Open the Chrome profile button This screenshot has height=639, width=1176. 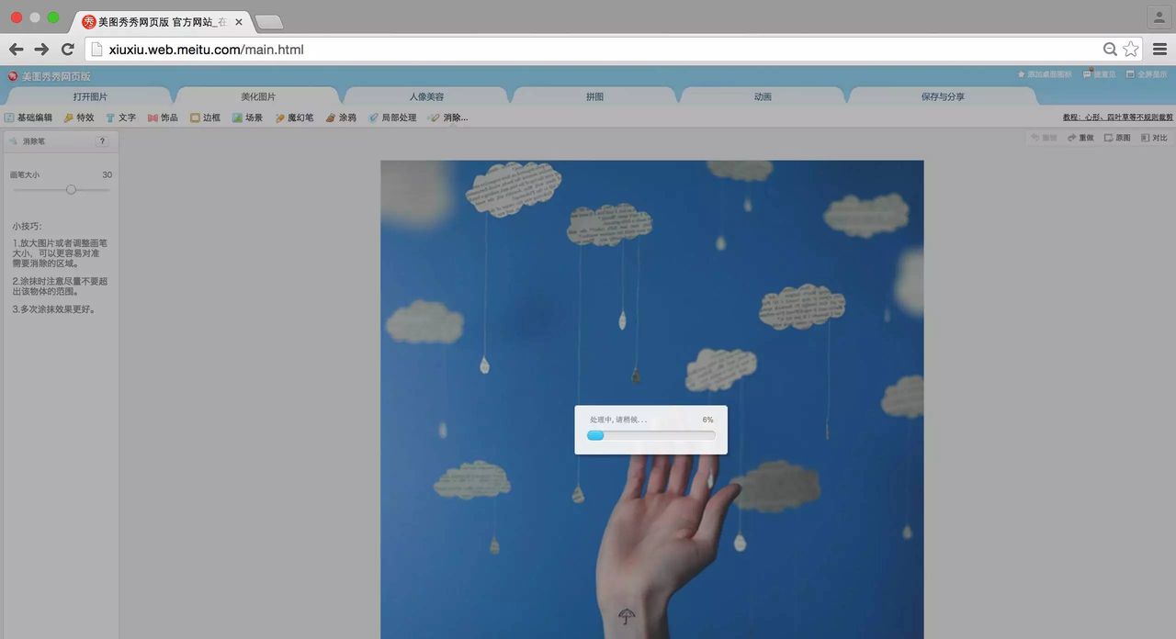coord(1159,17)
